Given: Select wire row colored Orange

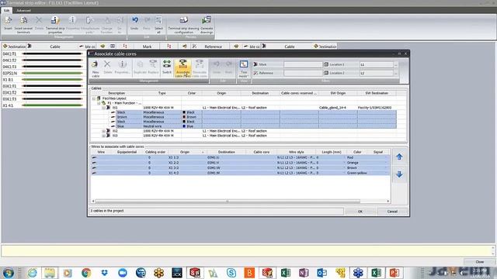Looking at the screenshot, I should coord(240,163).
